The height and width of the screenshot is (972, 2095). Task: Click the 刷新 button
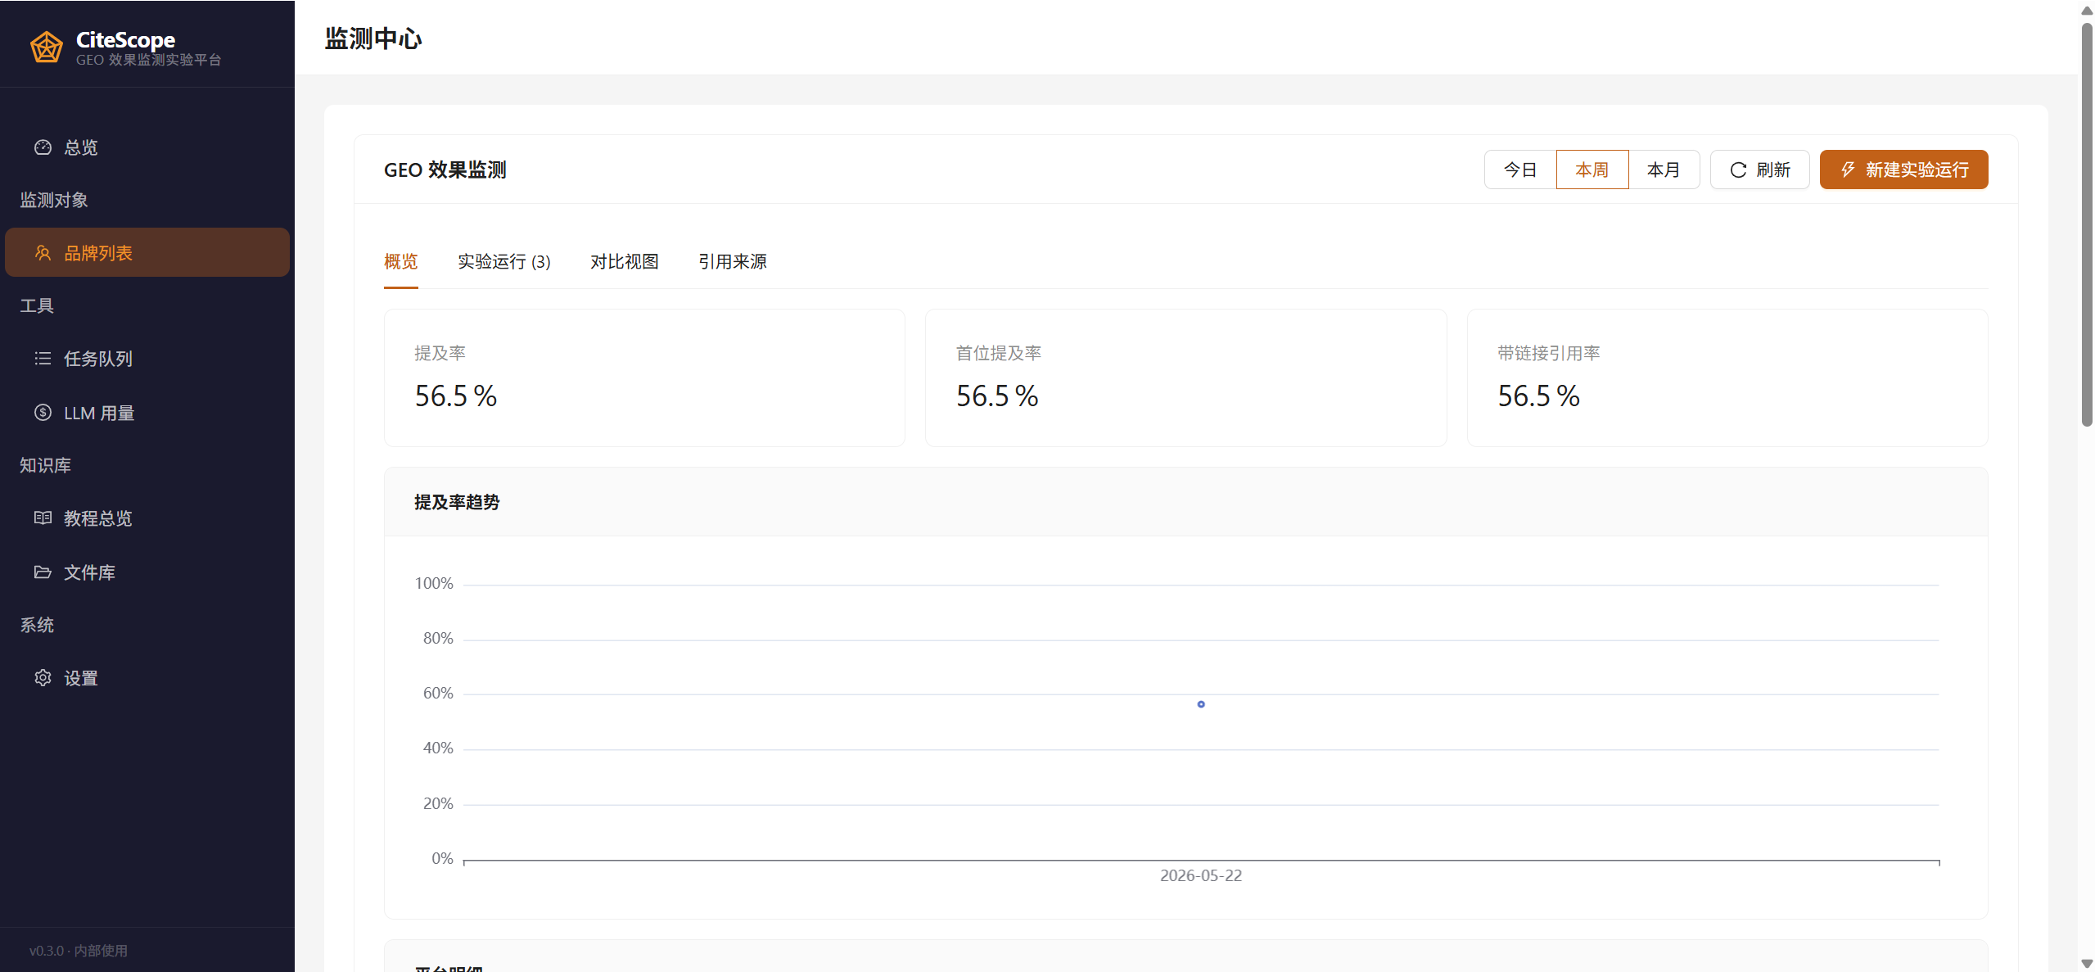(1759, 170)
